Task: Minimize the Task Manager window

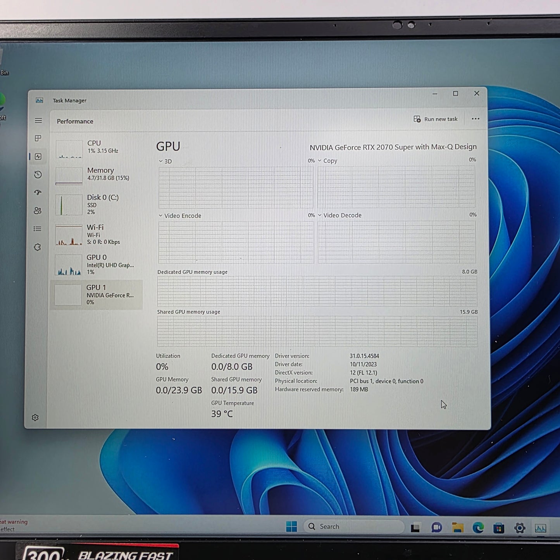Action: 435,94
